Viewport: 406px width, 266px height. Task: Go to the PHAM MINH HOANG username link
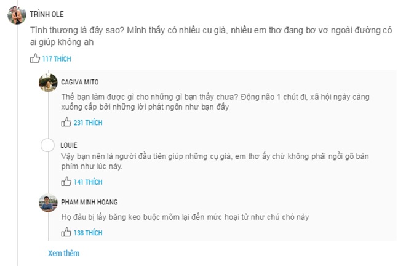[89, 201]
